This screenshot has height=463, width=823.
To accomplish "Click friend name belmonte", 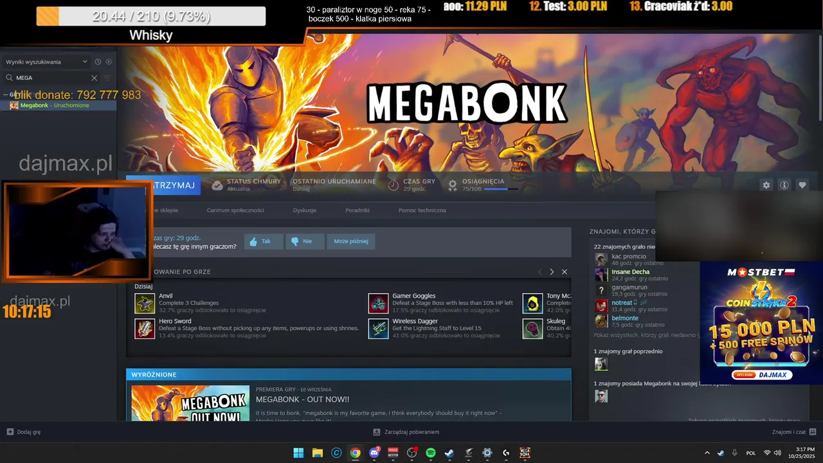I will tap(625, 318).
